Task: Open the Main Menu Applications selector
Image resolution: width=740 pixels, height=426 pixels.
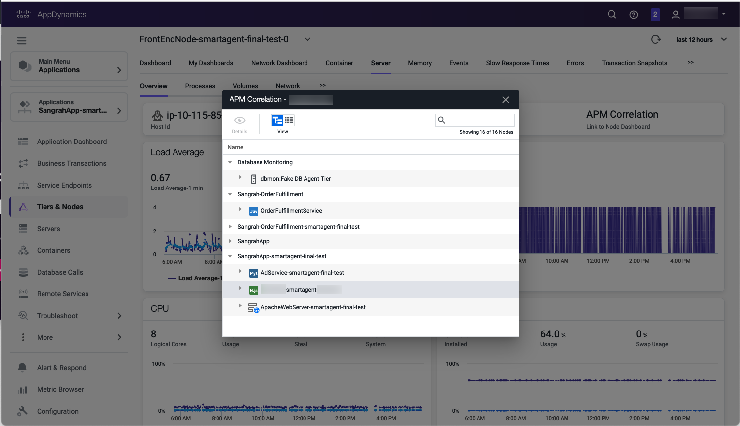Action: (69, 66)
